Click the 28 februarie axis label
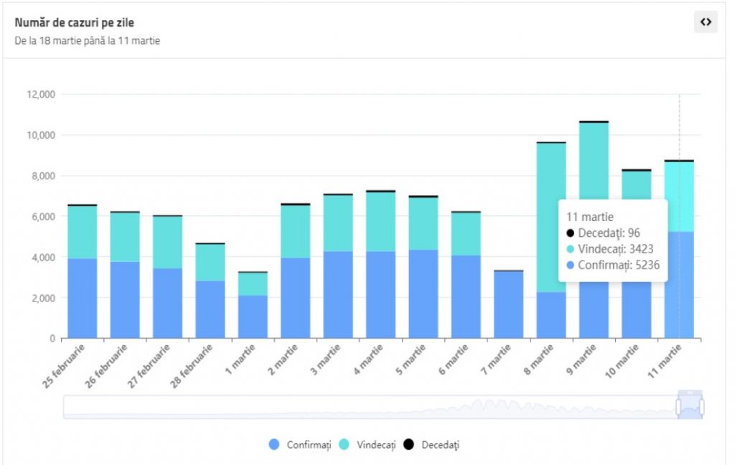Viewport: 735px width, 465px height. [x=193, y=365]
